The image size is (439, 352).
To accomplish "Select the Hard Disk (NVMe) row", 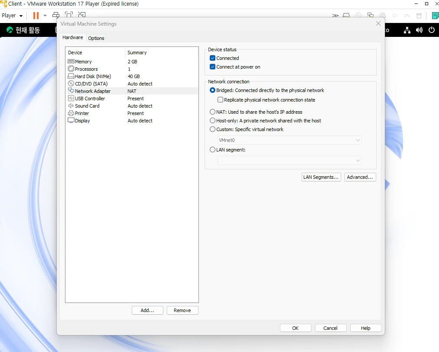I will (x=132, y=76).
